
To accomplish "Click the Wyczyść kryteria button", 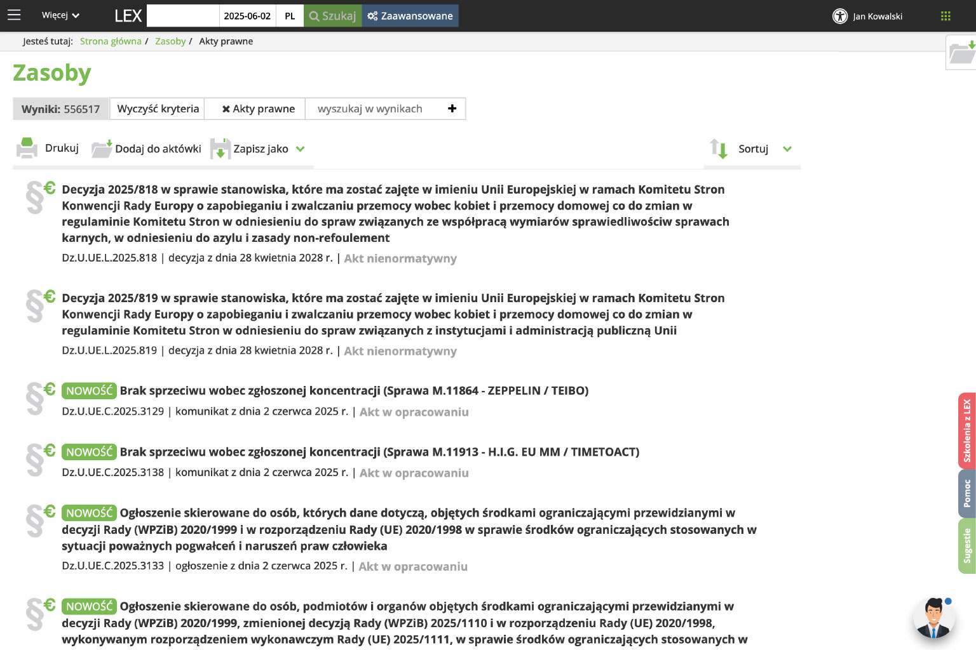I will (158, 109).
